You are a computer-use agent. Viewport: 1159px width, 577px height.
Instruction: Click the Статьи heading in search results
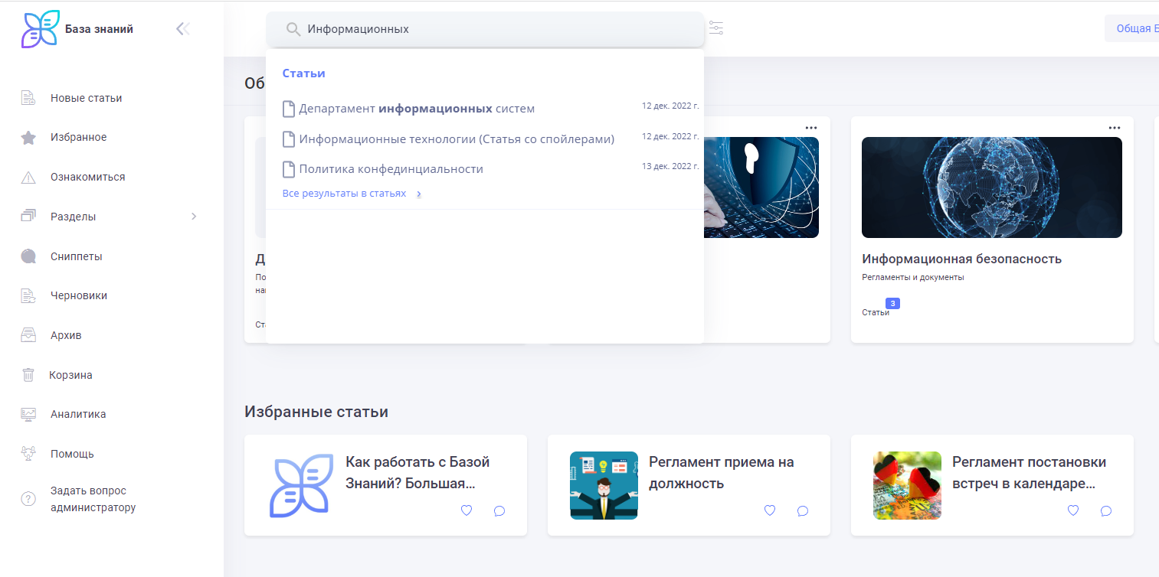coord(304,73)
